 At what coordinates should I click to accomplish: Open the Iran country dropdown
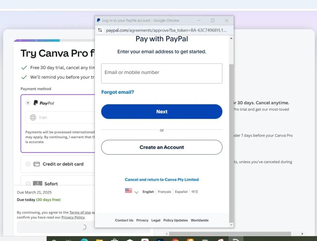[60, 117]
